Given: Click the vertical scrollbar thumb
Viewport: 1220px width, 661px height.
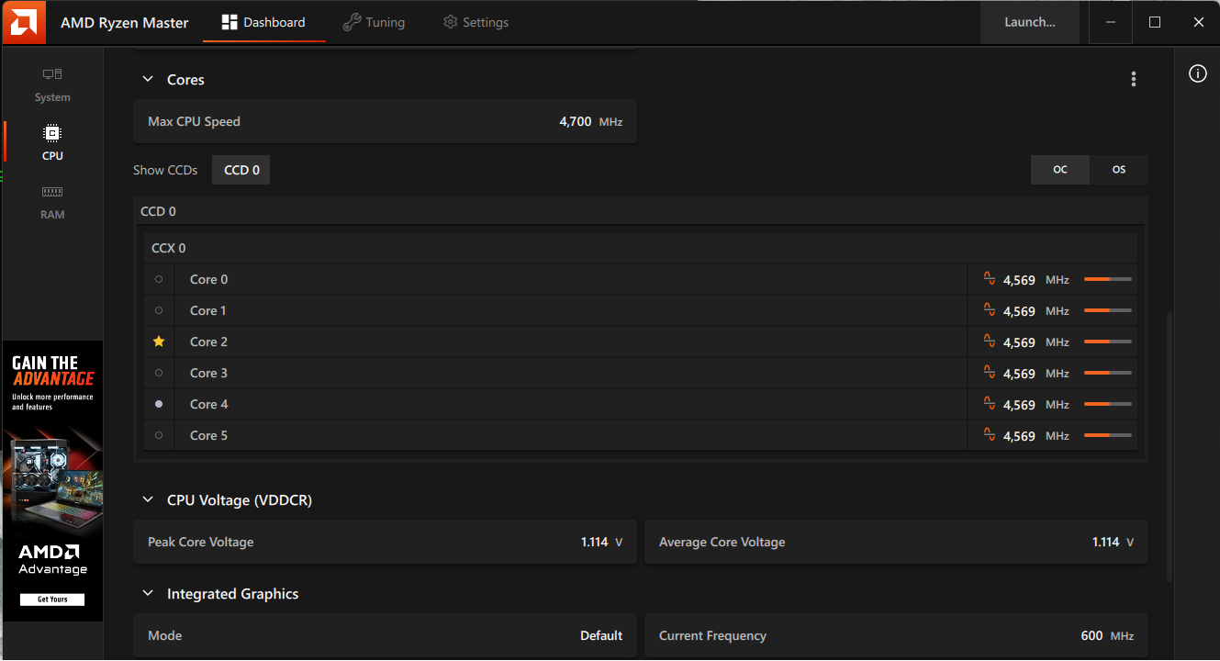Looking at the screenshot, I should 1169,447.
